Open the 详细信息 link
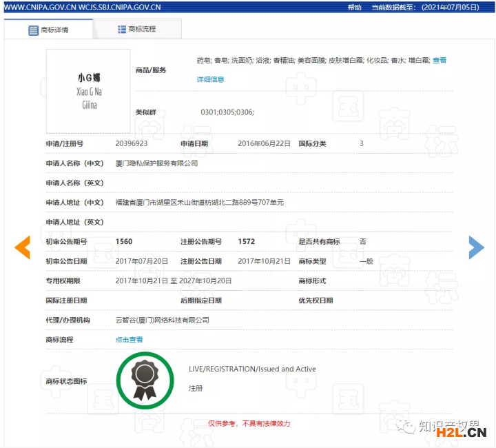The image size is (496, 448). pyautogui.click(x=210, y=79)
